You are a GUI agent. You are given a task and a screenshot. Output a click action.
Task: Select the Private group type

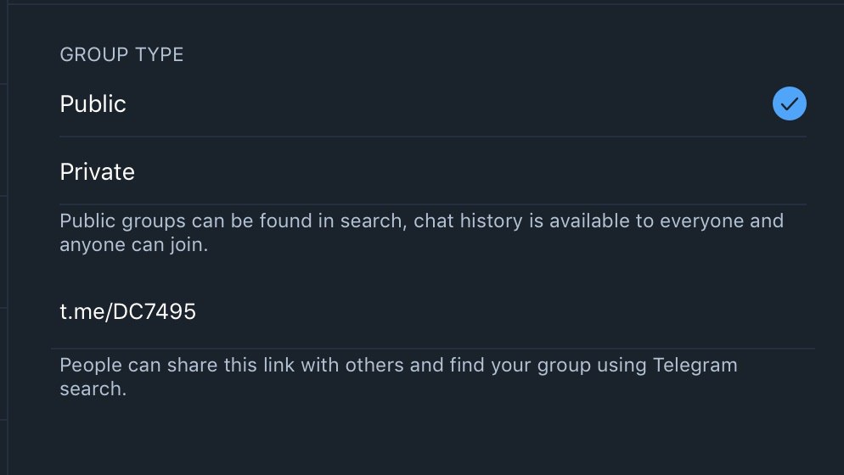pyautogui.click(x=433, y=171)
